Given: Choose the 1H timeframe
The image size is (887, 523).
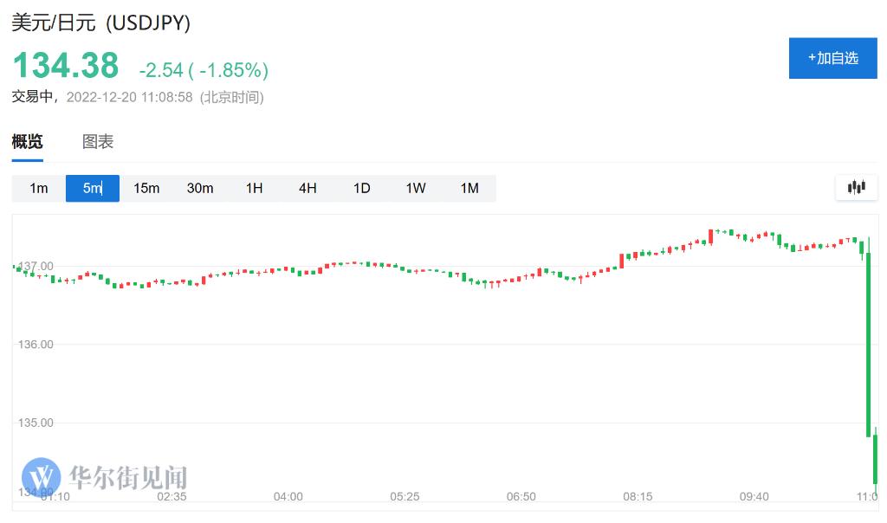Looking at the screenshot, I should pos(254,188).
